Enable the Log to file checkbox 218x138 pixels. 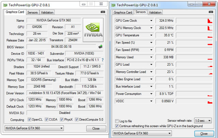(x=117, y=121)
